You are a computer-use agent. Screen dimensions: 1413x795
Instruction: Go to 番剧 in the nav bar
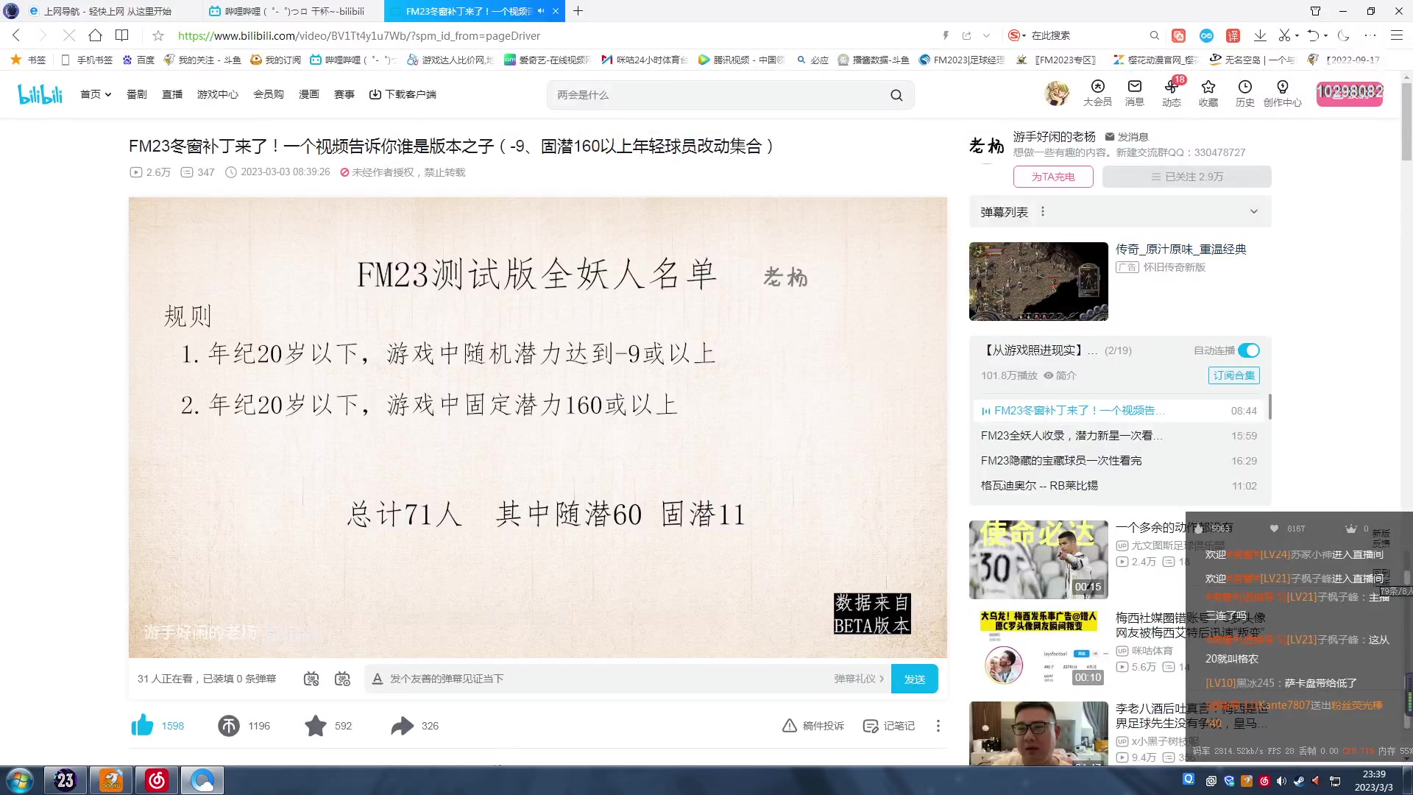tap(137, 94)
